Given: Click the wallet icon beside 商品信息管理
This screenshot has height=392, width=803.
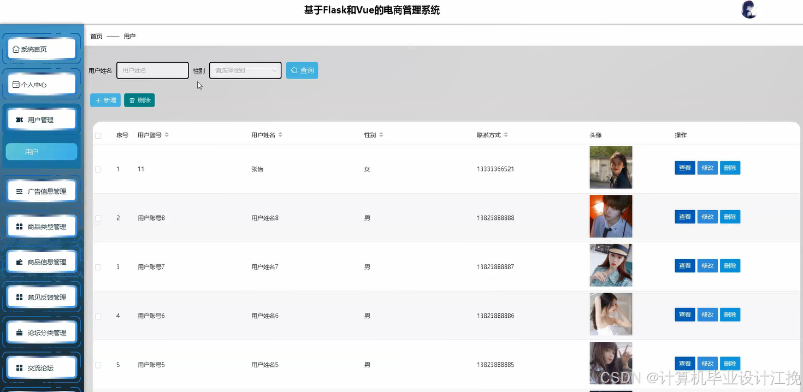Looking at the screenshot, I should coord(19,262).
